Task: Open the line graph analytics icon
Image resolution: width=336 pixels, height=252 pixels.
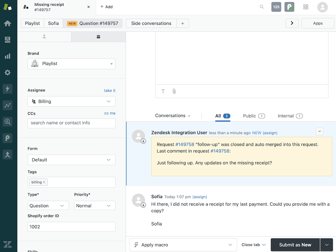Action: click(8, 105)
